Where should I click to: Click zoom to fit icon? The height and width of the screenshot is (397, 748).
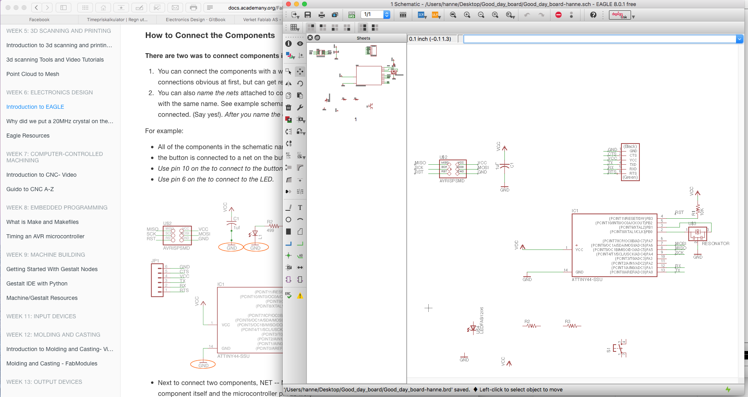point(453,15)
